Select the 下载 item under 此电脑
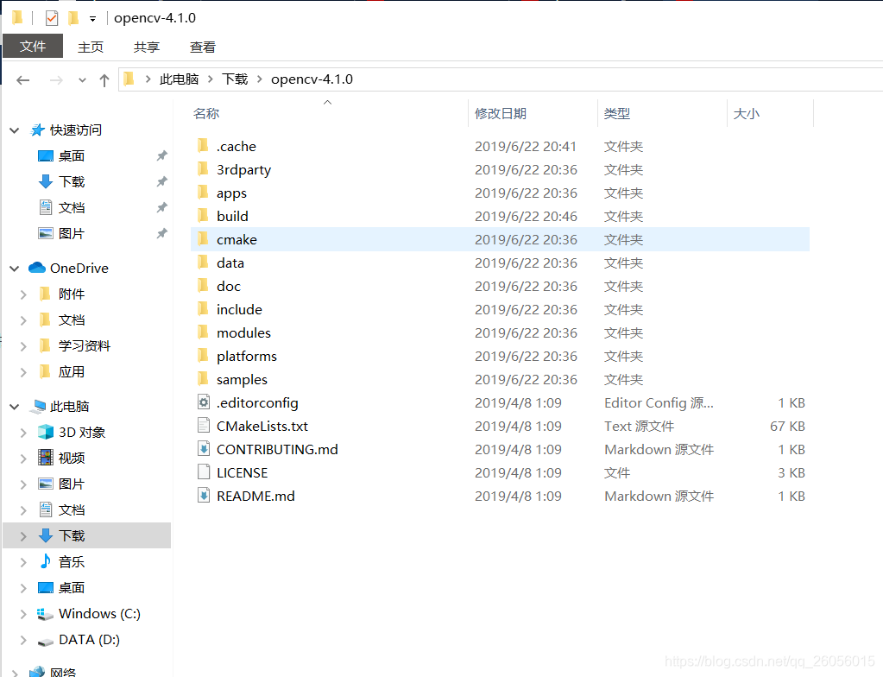The image size is (883, 677). tap(87, 535)
